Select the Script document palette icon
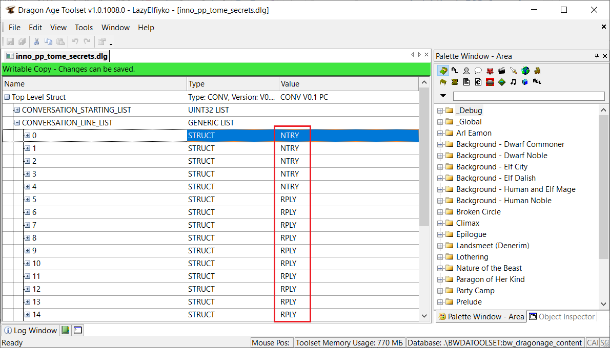 [x=466, y=82]
